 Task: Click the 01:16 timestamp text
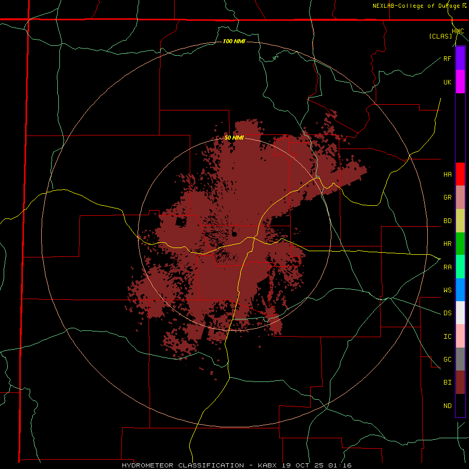[x=339, y=465]
